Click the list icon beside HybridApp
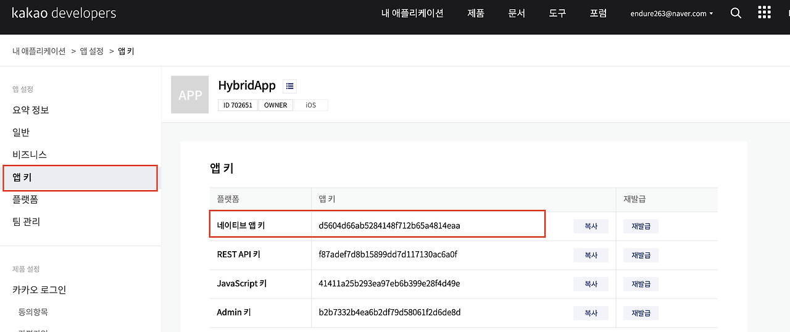 click(x=289, y=86)
